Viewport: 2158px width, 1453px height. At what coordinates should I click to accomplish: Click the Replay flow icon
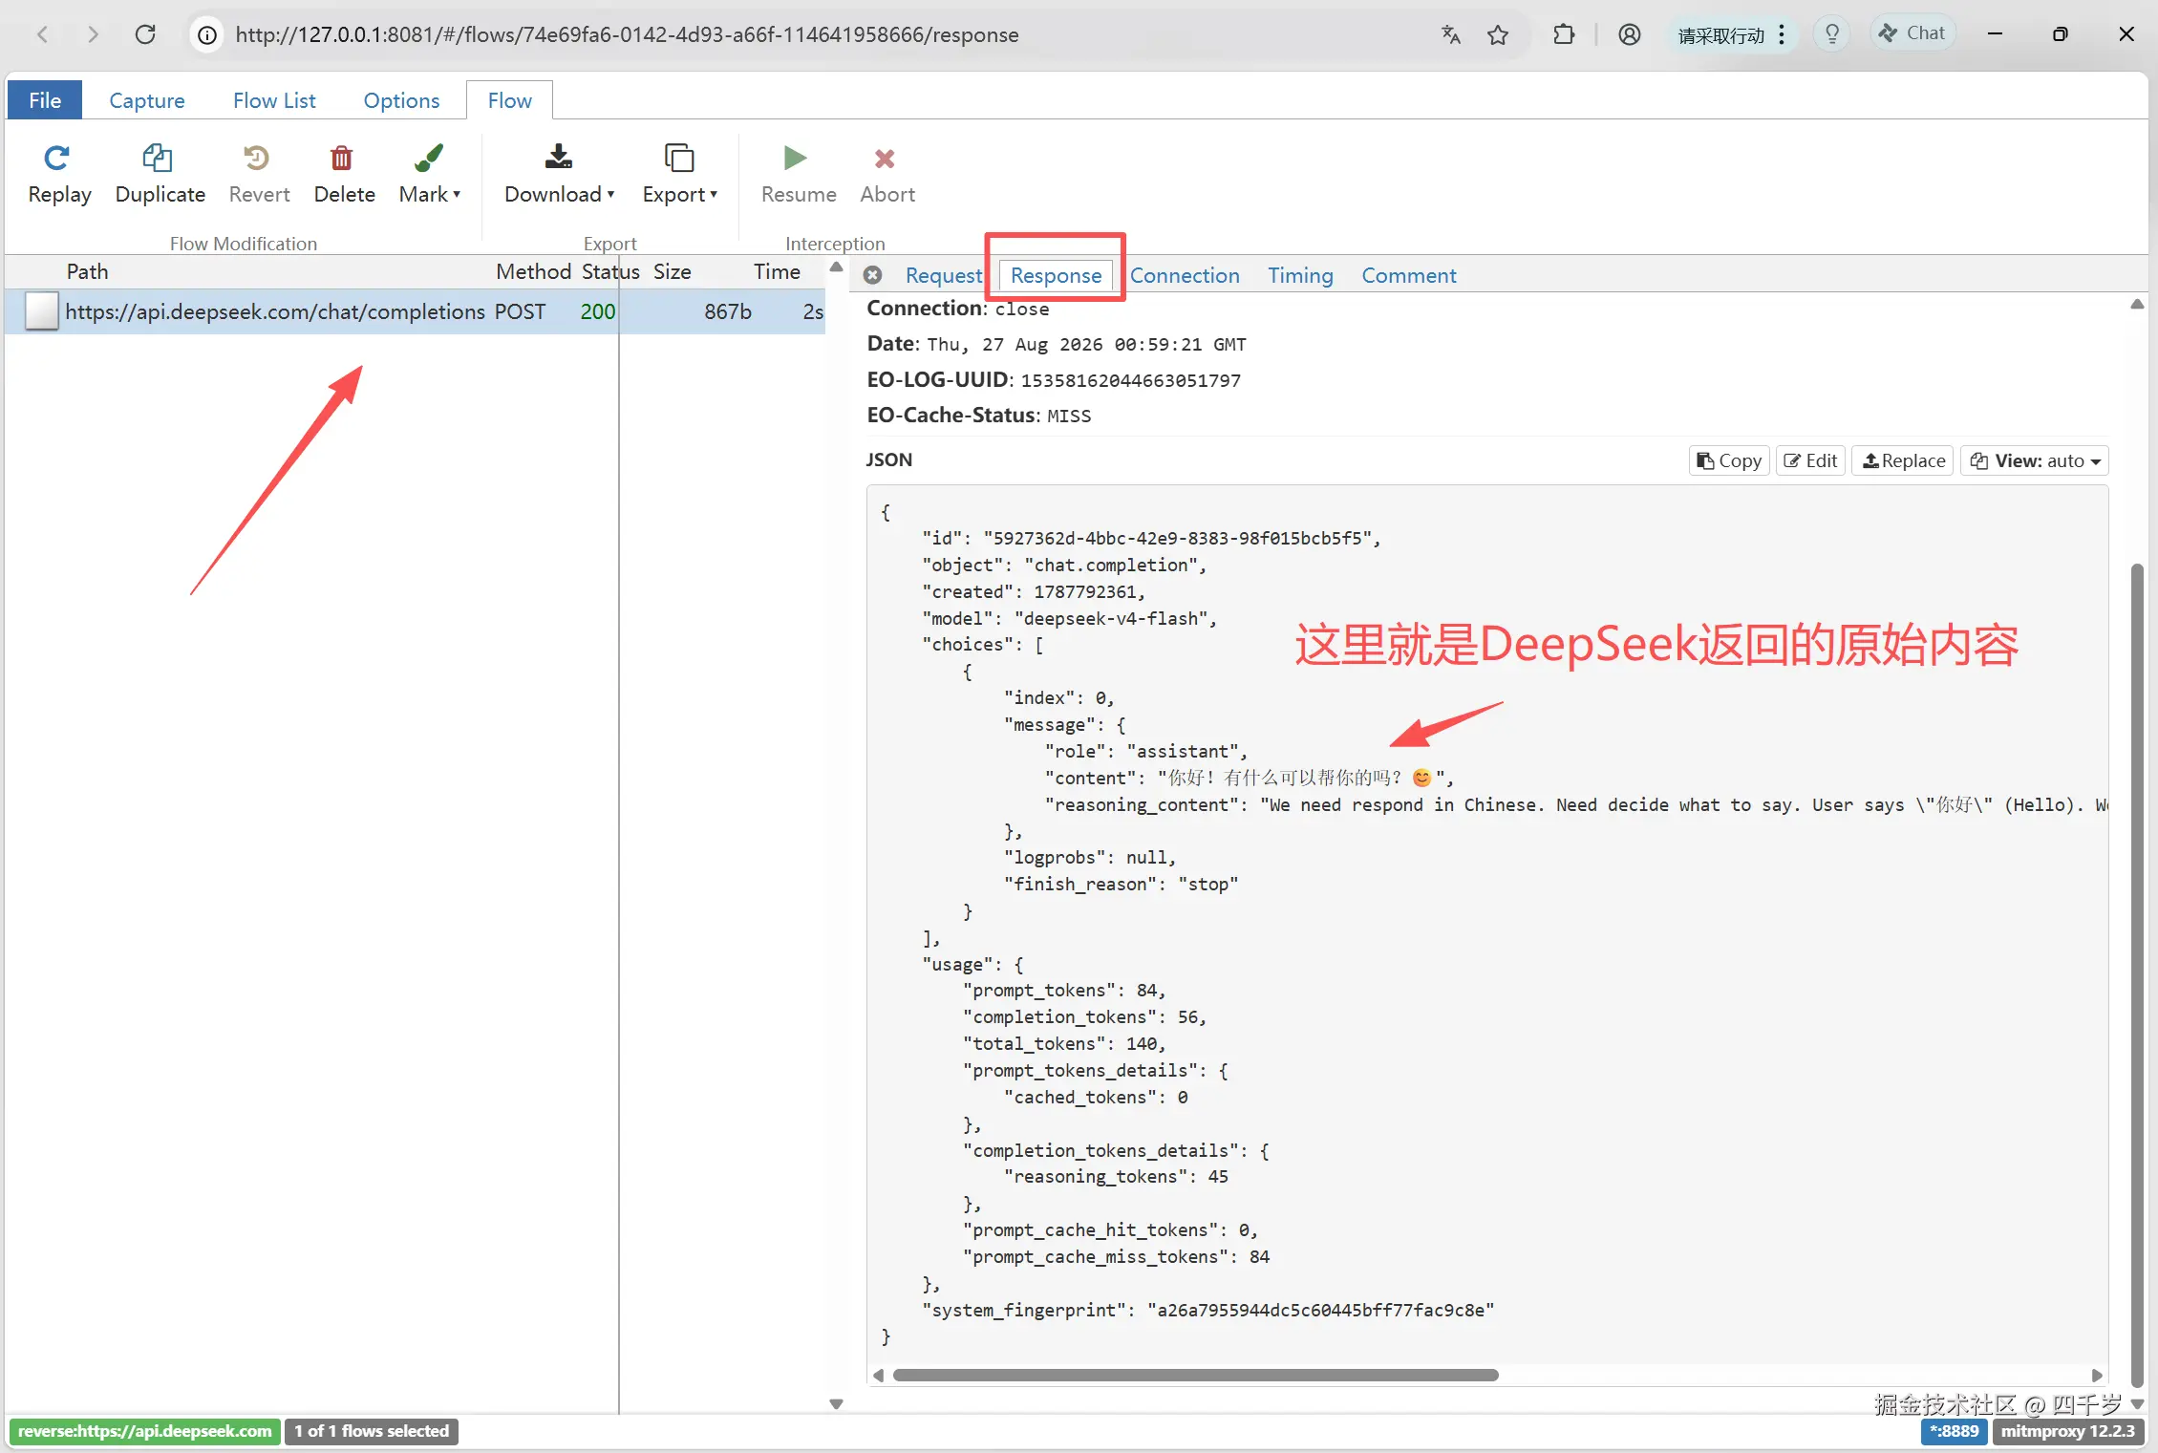pos(57,159)
